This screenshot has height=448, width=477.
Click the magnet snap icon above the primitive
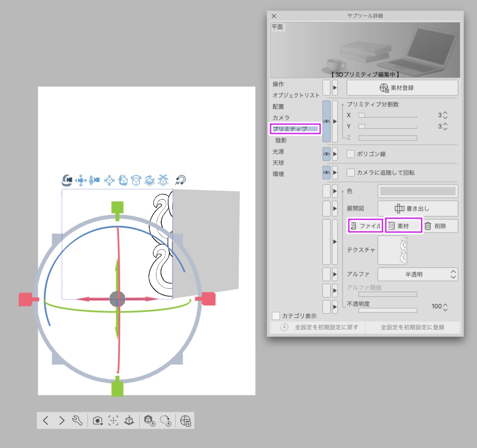click(180, 180)
